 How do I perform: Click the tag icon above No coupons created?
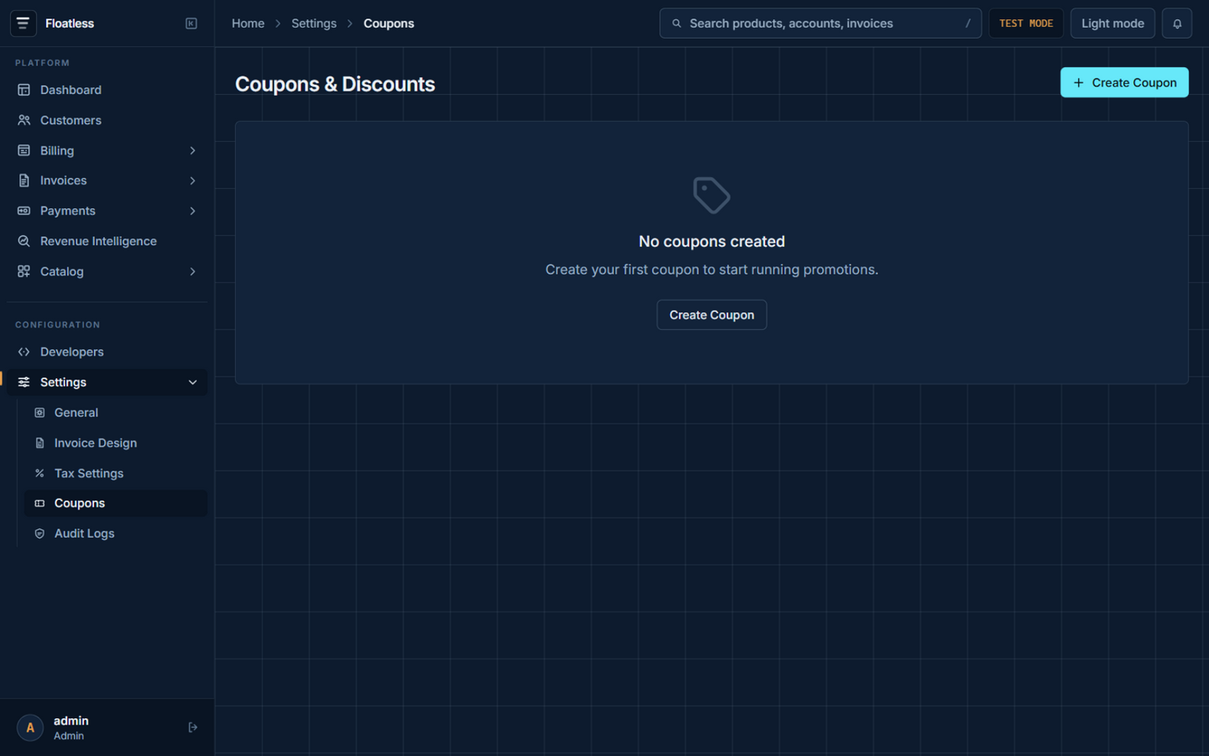tap(711, 195)
